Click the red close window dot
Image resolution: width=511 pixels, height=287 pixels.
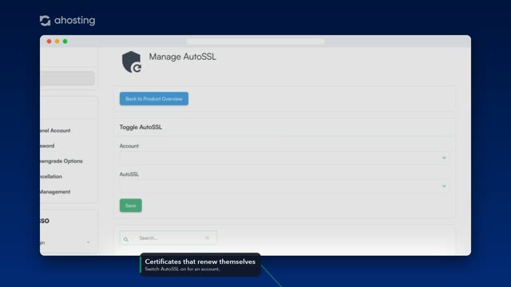(x=49, y=41)
